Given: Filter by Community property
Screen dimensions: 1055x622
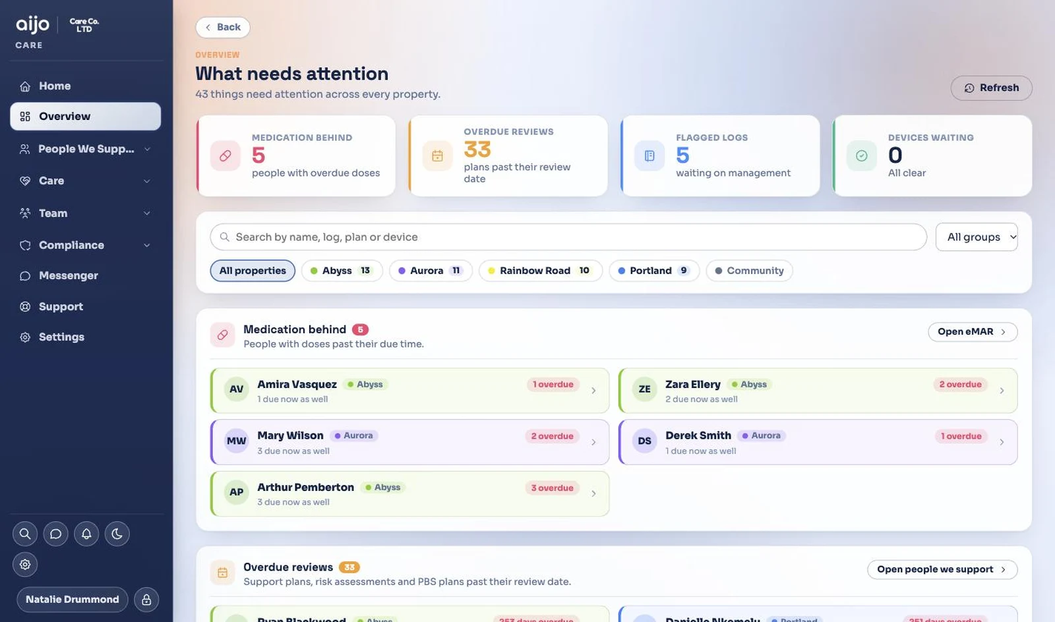Looking at the screenshot, I should click(x=749, y=271).
